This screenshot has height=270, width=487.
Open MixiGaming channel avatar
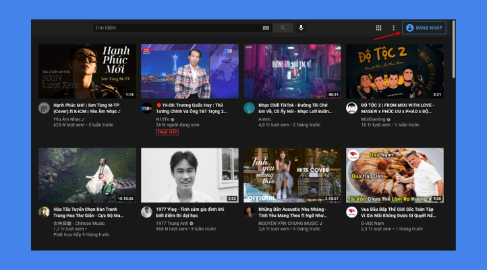pyautogui.click(x=351, y=108)
